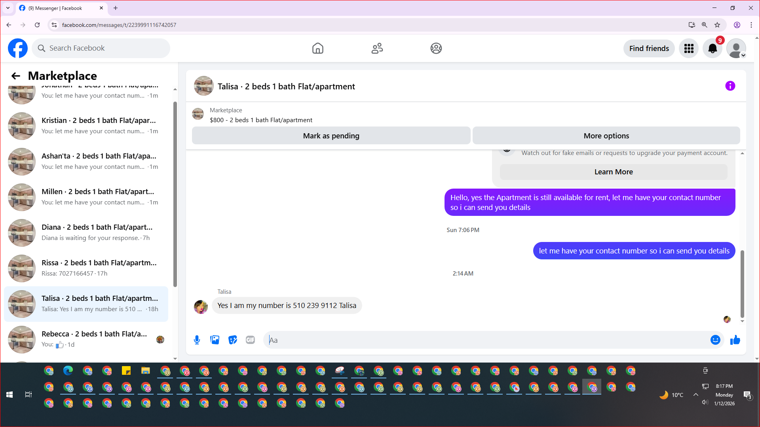
Task: Click the Learn More button
Action: (613, 172)
